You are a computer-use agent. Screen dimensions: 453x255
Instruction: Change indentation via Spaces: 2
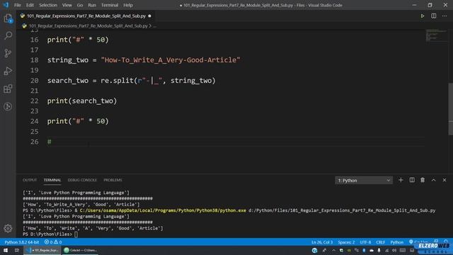pos(346,242)
